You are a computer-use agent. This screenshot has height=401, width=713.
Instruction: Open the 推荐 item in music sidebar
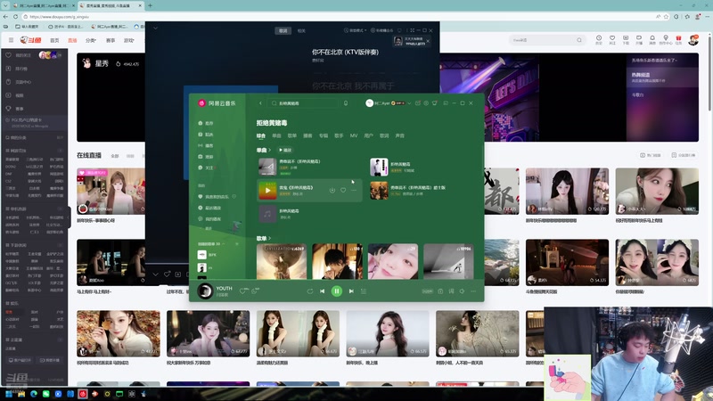(x=206, y=123)
